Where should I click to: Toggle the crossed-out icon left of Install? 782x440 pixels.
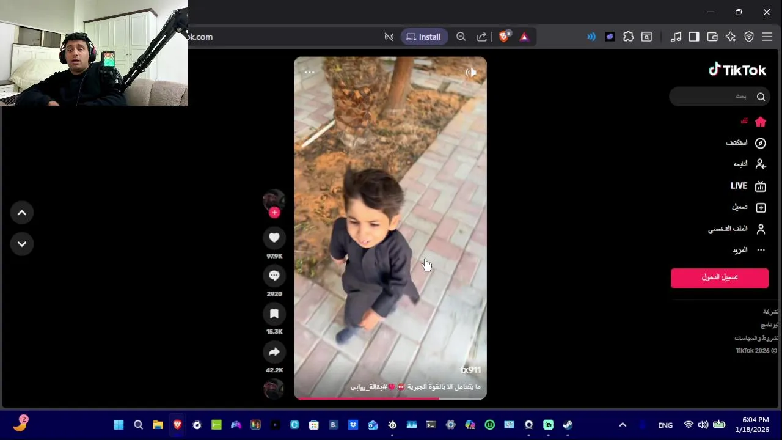[389, 37]
